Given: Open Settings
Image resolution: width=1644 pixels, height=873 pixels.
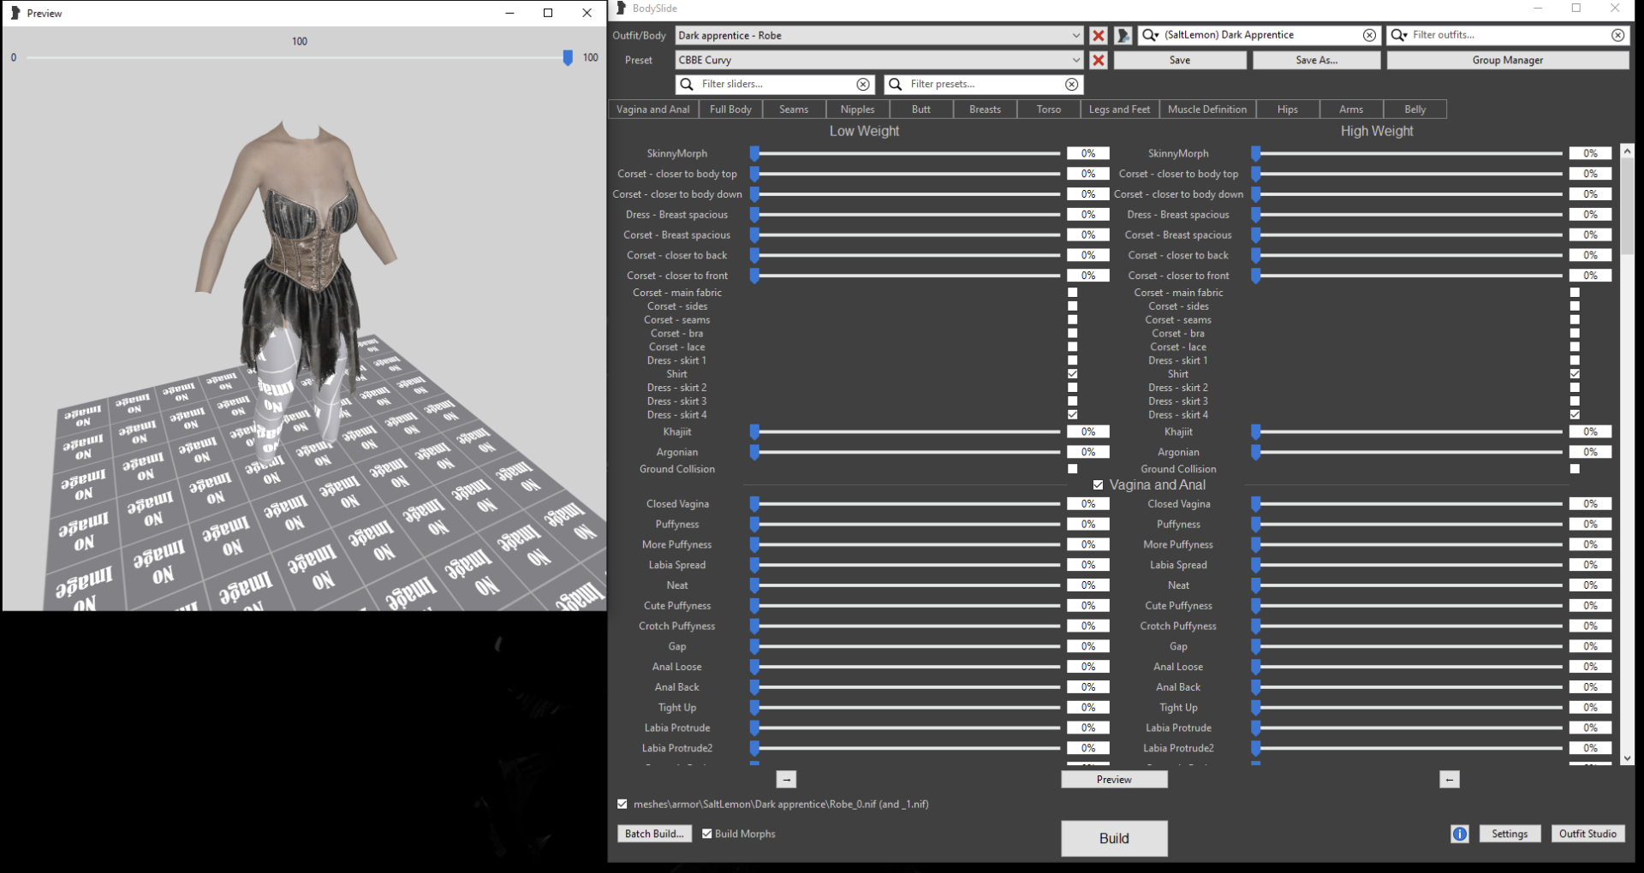Looking at the screenshot, I should coord(1510,834).
